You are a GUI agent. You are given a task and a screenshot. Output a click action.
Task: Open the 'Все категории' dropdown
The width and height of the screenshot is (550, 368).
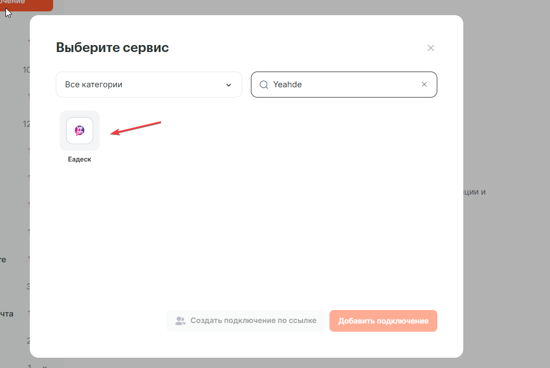(148, 85)
